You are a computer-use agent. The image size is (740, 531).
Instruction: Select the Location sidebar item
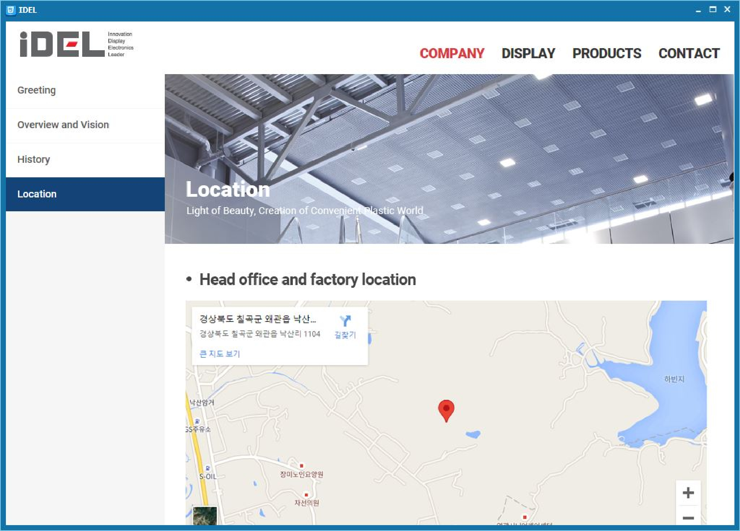[37, 194]
